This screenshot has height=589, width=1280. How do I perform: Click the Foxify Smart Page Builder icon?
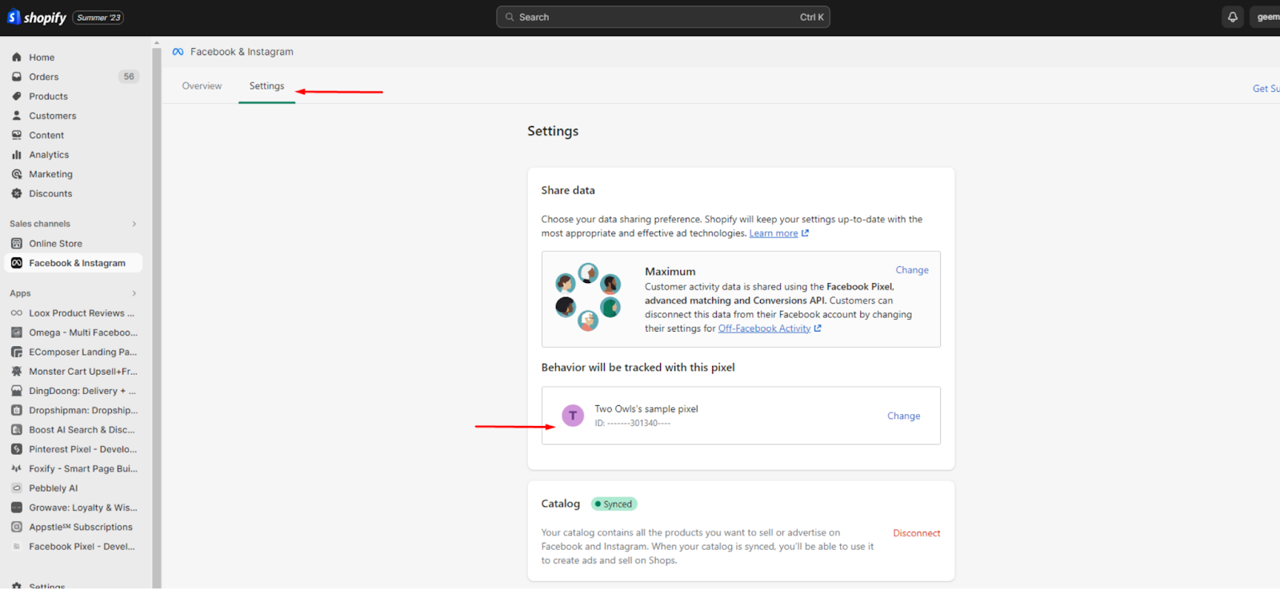[17, 468]
